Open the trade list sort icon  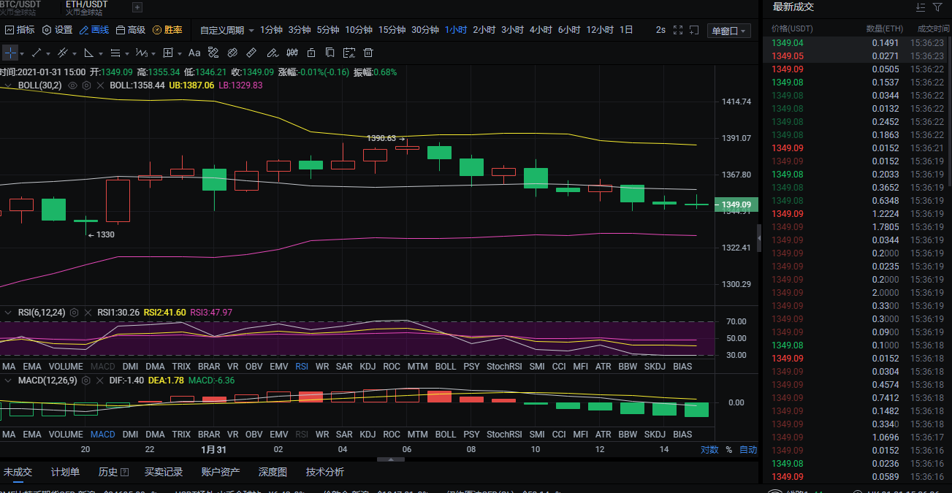pos(920,7)
